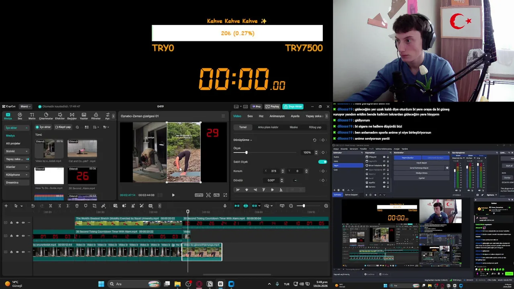Delete the selected clip with trash icon
The image size is (514, 289).
[x=77, y=206]
